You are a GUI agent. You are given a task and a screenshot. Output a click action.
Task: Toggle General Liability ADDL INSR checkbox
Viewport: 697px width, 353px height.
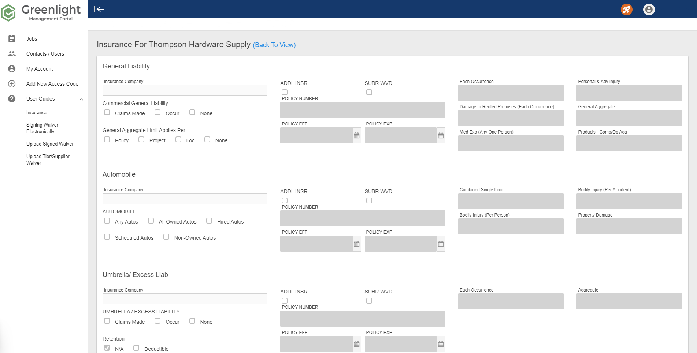[x=285, y=92]
